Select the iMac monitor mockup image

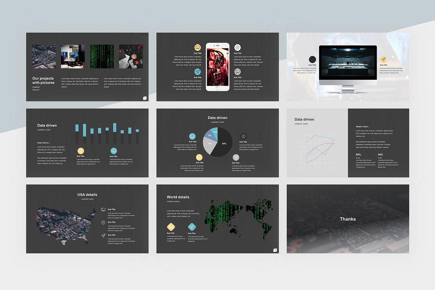(x=348, y=69)
